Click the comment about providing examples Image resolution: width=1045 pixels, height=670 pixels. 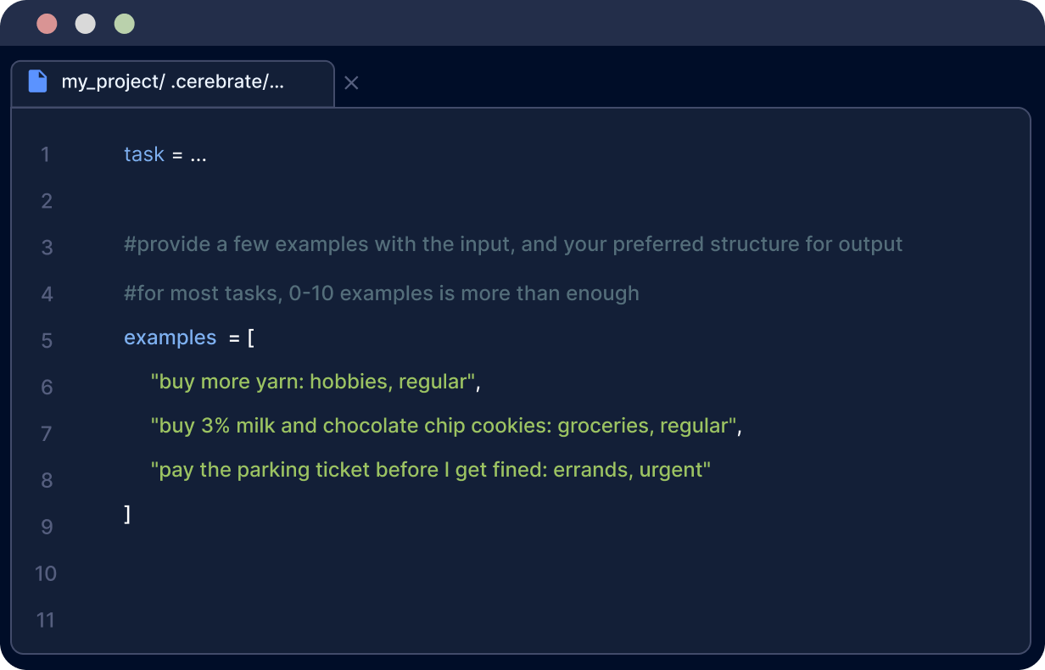tap(513, 245)
